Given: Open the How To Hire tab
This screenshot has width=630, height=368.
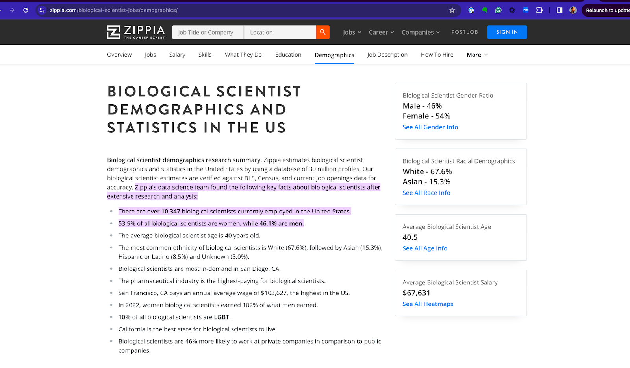Looking at the screenshot, I should pos(437,55).
